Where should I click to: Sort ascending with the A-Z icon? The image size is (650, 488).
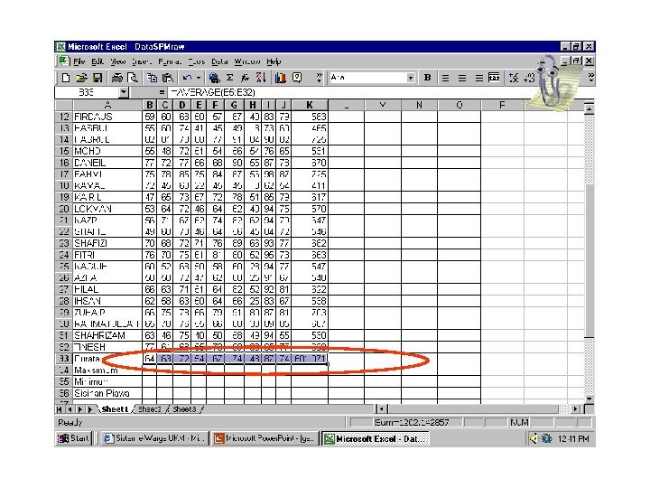point(261,78)
